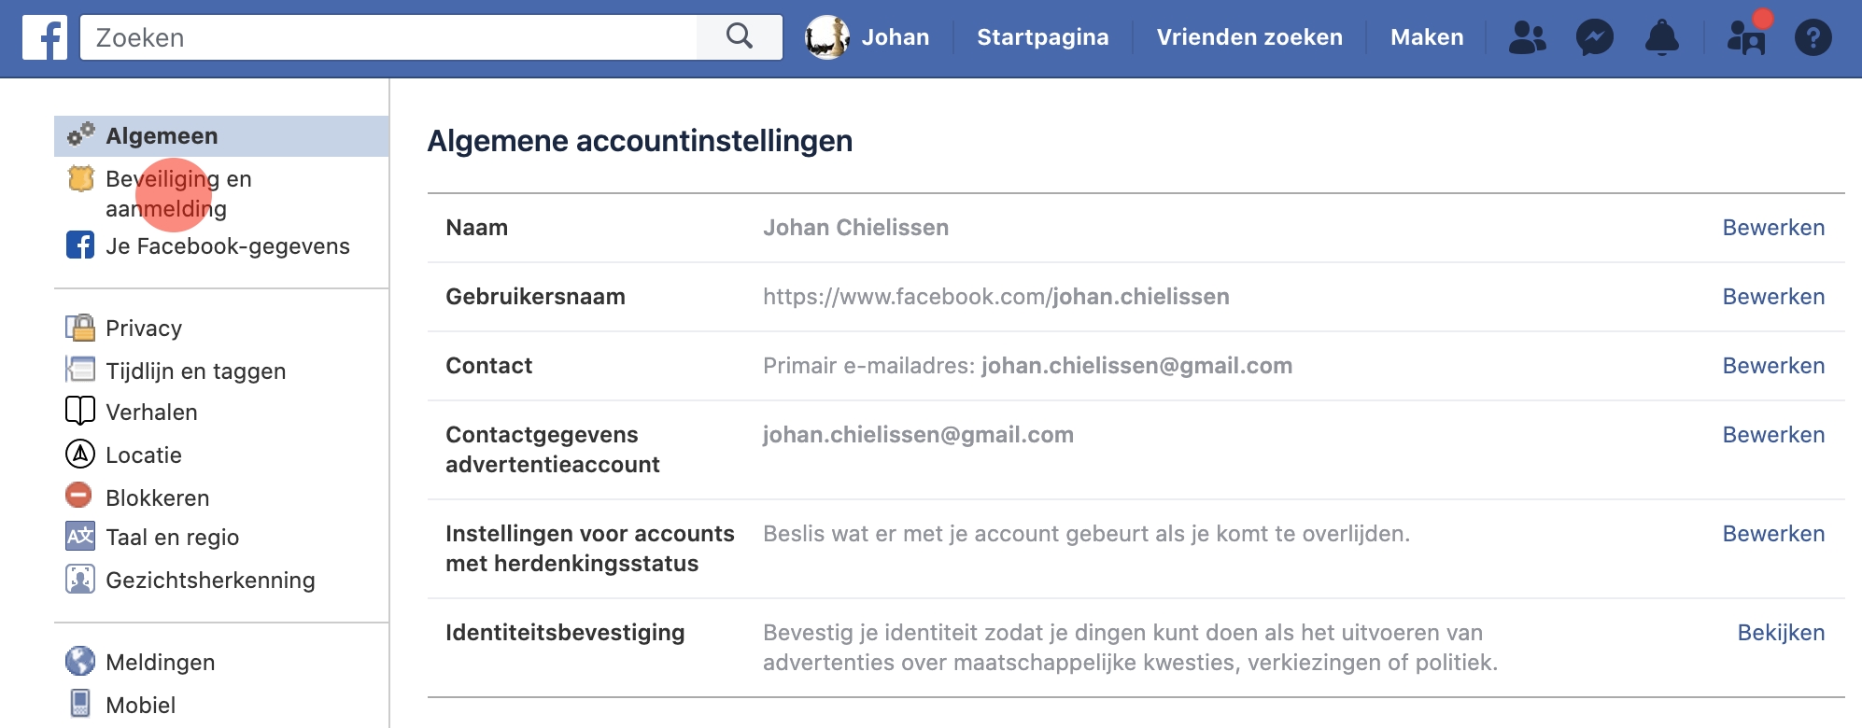Open Je Facebook-gegevens section
1862x728 pixels.
227,246
